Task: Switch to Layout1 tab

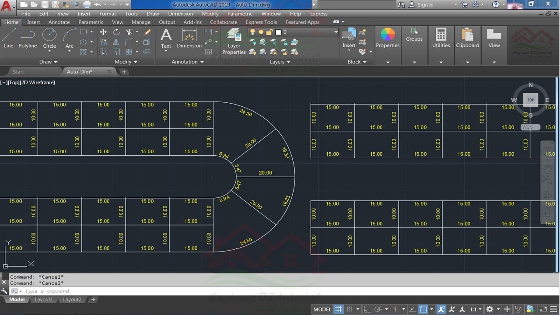Action: pos(44,300)
